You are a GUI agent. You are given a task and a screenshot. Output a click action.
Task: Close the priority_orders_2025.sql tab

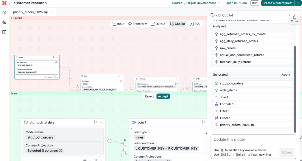click(x=52, y=12)
